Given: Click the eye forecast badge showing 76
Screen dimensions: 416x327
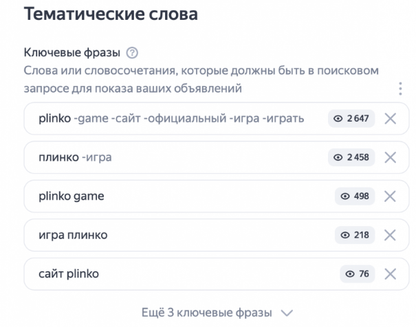Looking at the screenshot, I should click(357, 274).
